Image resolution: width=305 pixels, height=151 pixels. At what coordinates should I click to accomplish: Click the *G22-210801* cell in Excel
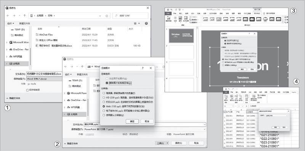[270, 138]
